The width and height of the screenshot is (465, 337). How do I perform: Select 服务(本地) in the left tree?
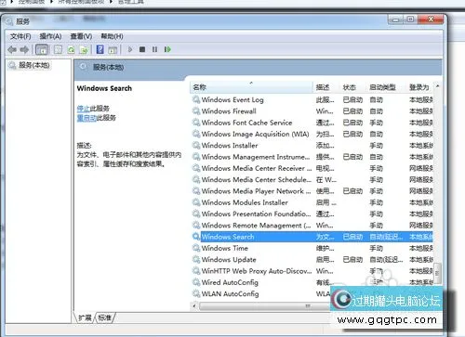click(29, 65)
